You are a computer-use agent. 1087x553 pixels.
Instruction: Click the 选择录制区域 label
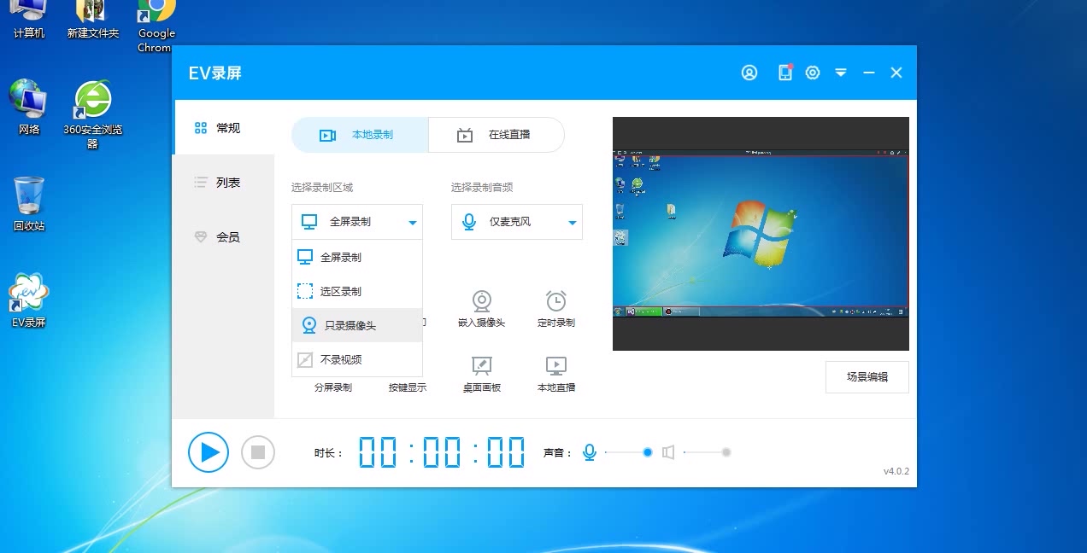pyautogui.click(x=322, y=187)
